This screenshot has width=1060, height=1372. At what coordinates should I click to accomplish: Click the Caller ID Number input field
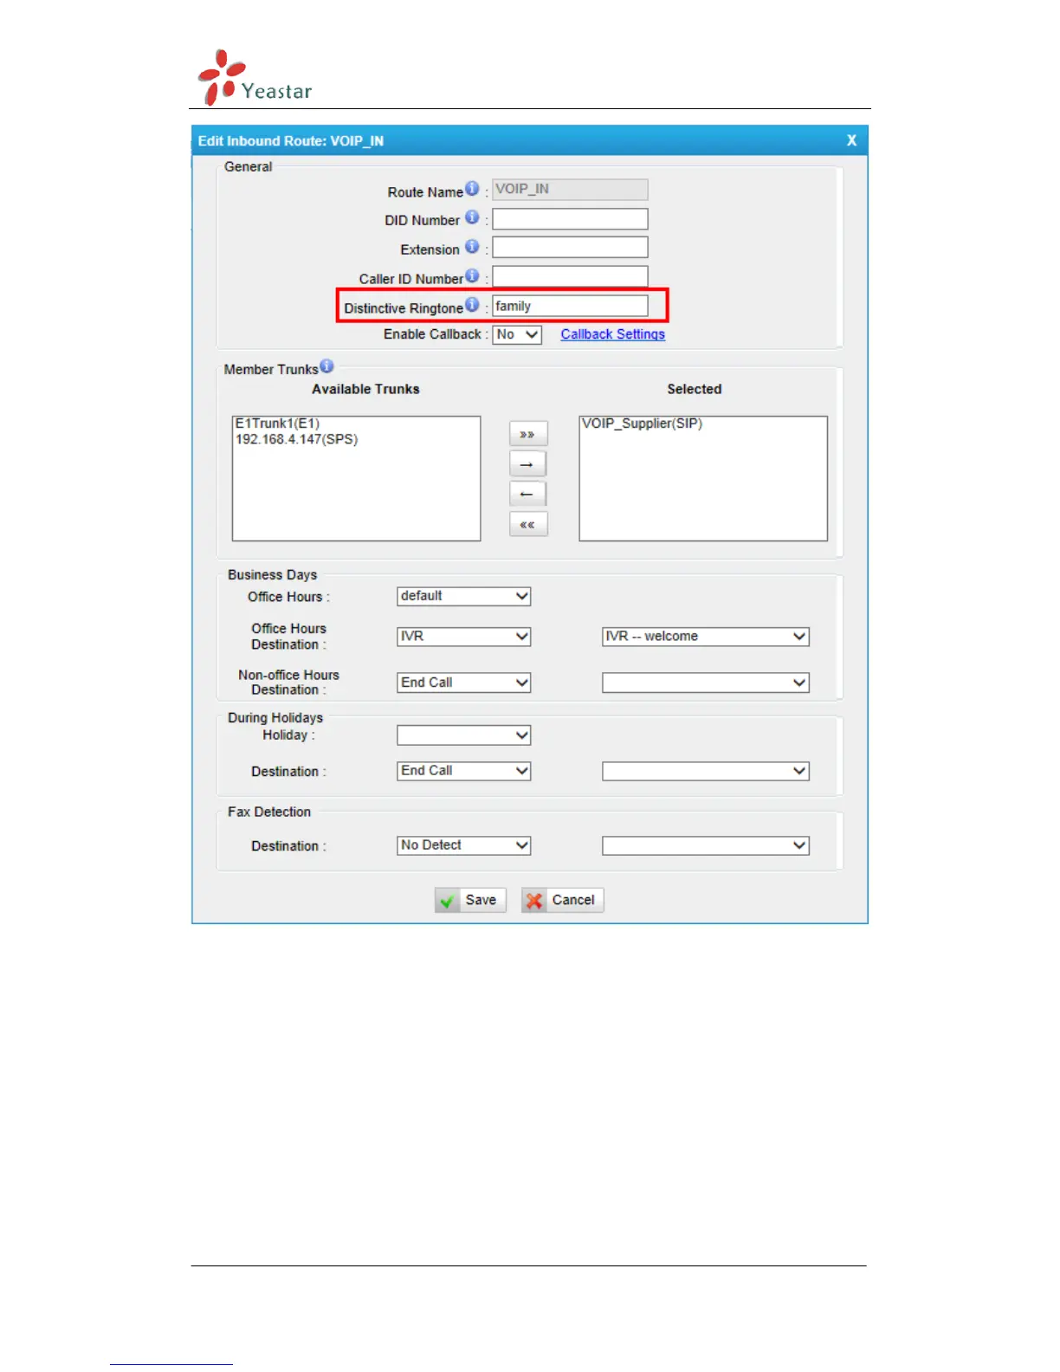click(570, 277)
